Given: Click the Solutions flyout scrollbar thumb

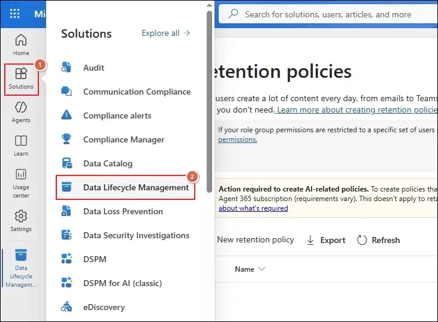Looking at the screenshot, I should coord(209,102).
